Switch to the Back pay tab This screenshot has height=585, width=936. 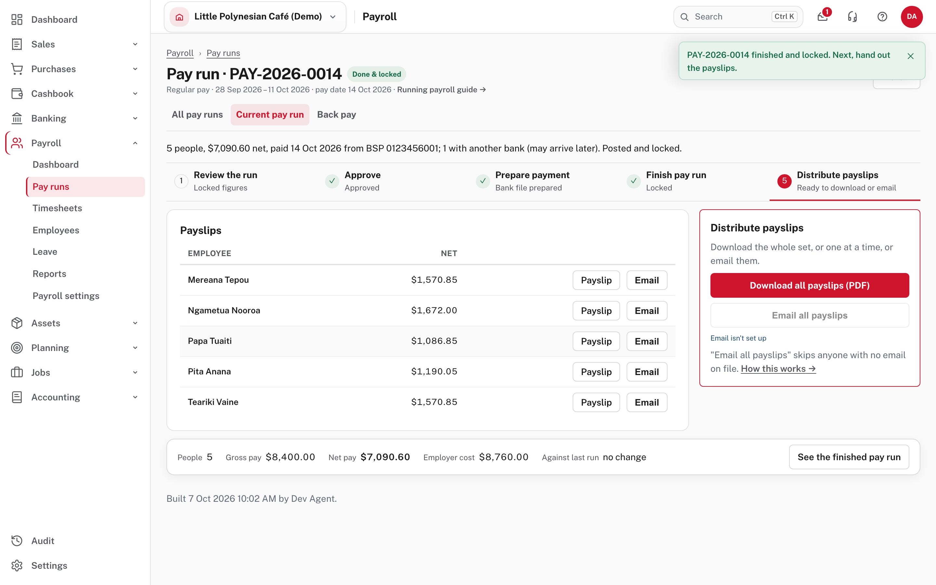click(x=336, y=114)
